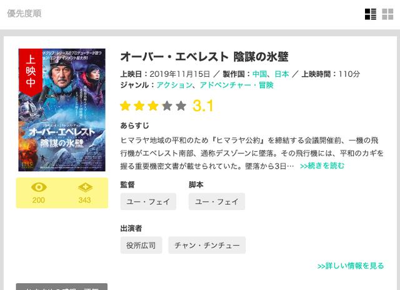
Task: Mark movie as watched with eye icon
Action: (x=39, y=187)
